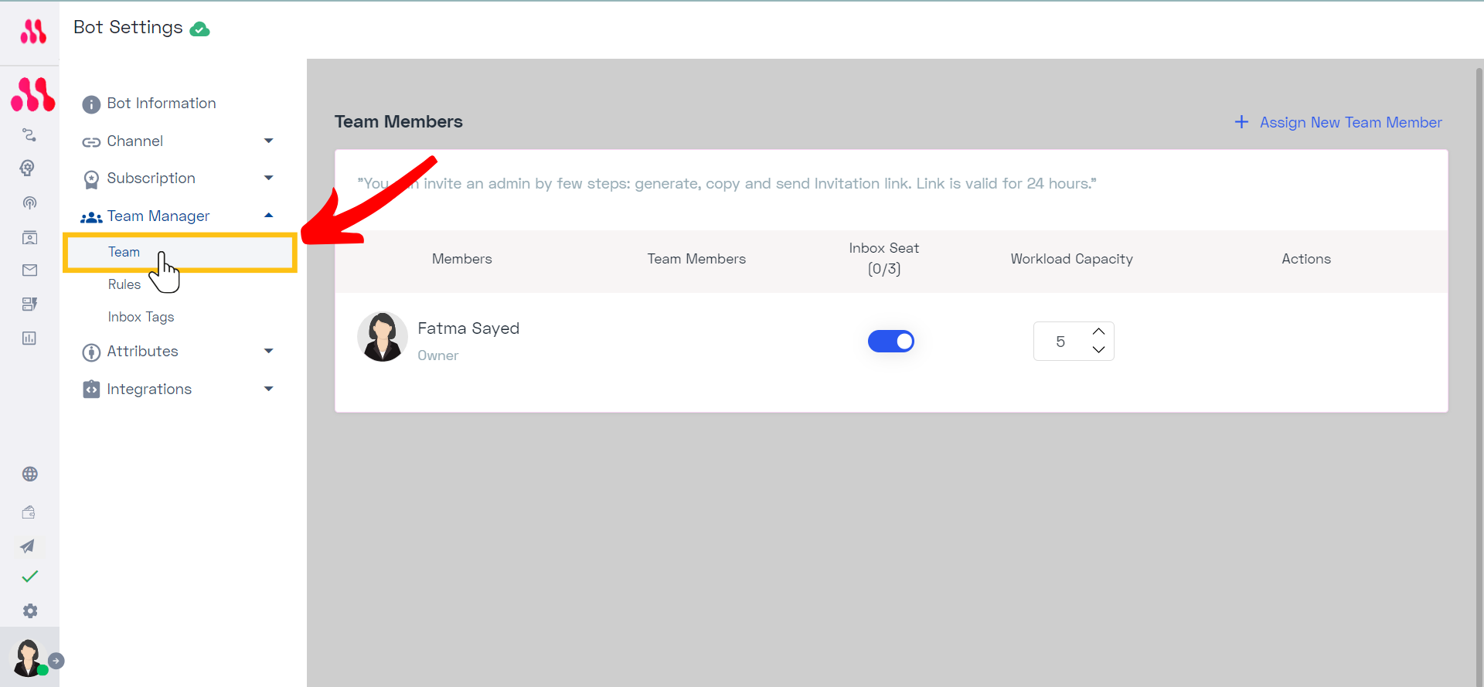Expand the Integrations menu arrow
Image resolution: width=1484 pixels, height=687 pixels.
pyautogui.click(x=269, y=389)
